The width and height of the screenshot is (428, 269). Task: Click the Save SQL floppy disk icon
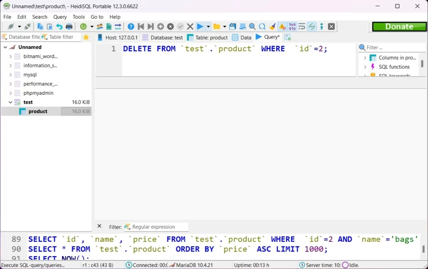pyautogui.click(x=232, y=26)
